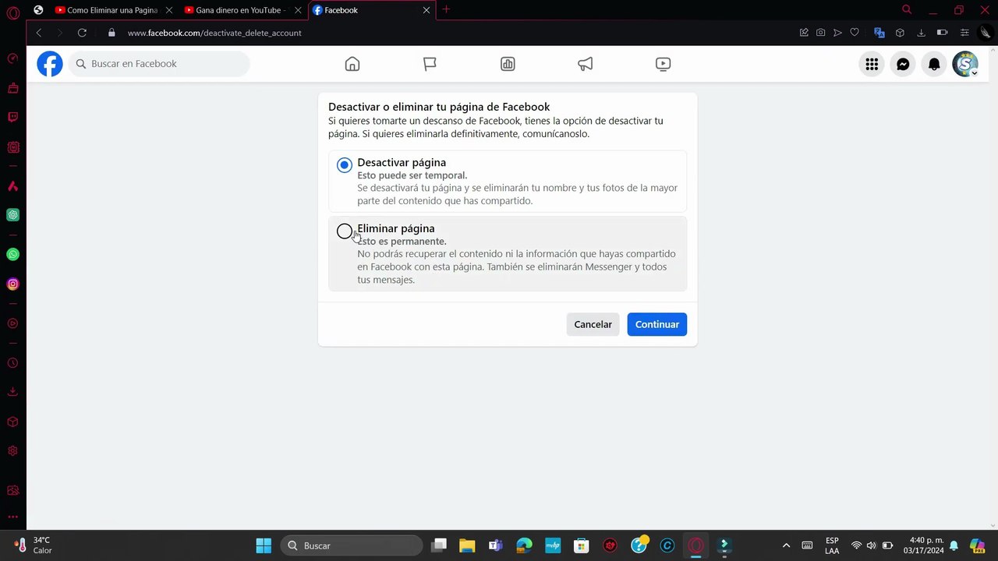Viewport: 998px width, 561px height.
Task: Open the taskbar clock and date
Action: (x=924, y=545)
